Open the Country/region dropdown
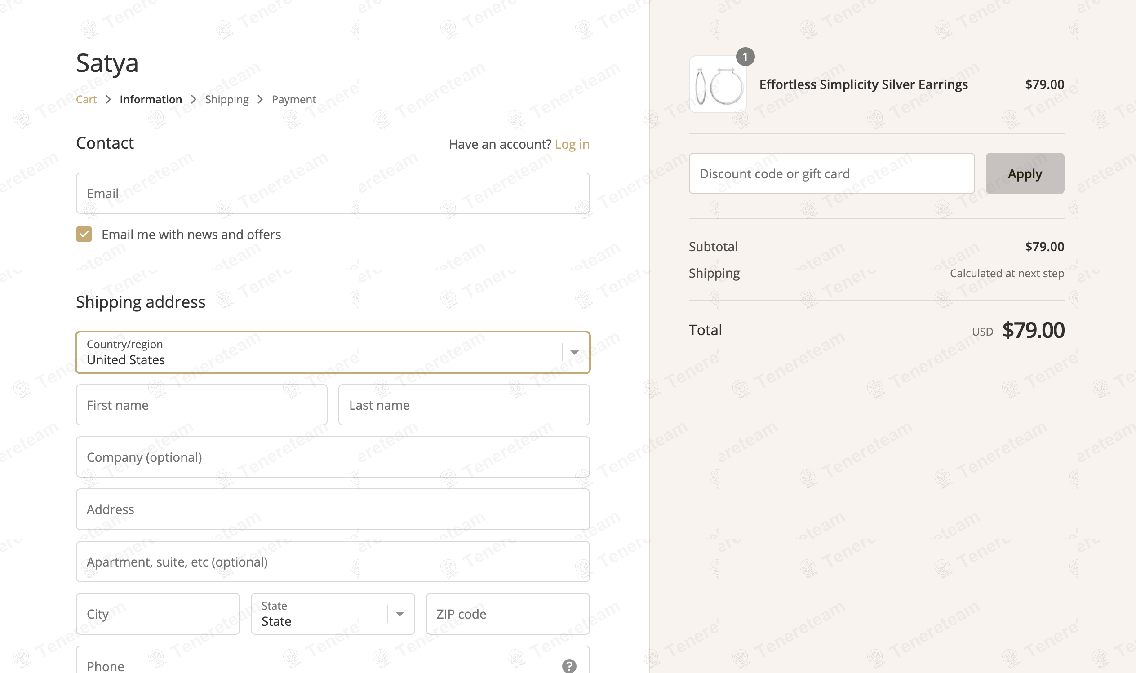 tap(333, 352)
